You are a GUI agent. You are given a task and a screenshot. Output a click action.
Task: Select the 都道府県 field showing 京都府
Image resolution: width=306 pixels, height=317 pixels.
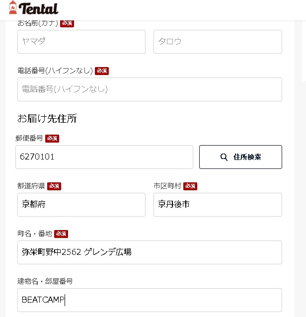tap(81, 205)
